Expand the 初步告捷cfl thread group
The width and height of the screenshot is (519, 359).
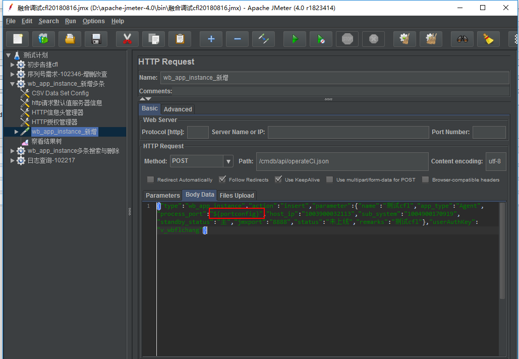12,65
